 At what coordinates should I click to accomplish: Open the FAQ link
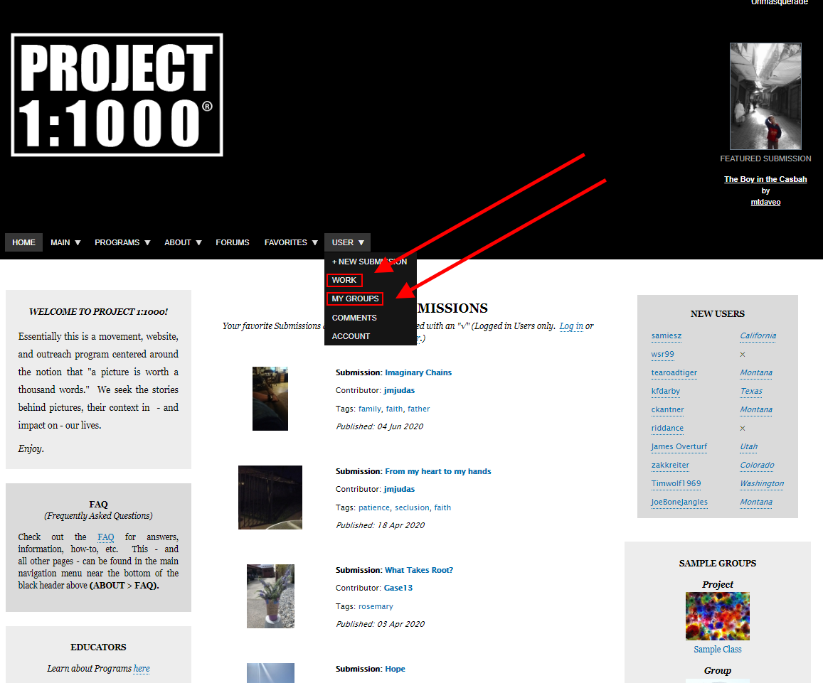click(105, 537)
